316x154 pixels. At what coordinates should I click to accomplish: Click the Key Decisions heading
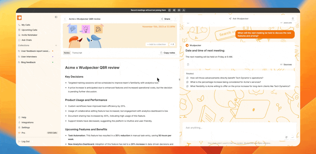(74, 77)
